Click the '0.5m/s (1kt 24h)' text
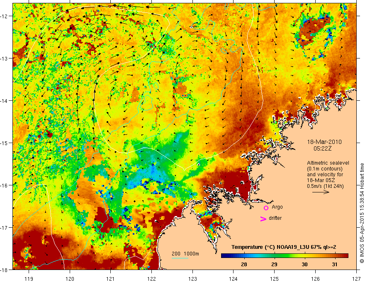Image resolution: width=365 pixels, height=282 pixels. tap(325, 186)
